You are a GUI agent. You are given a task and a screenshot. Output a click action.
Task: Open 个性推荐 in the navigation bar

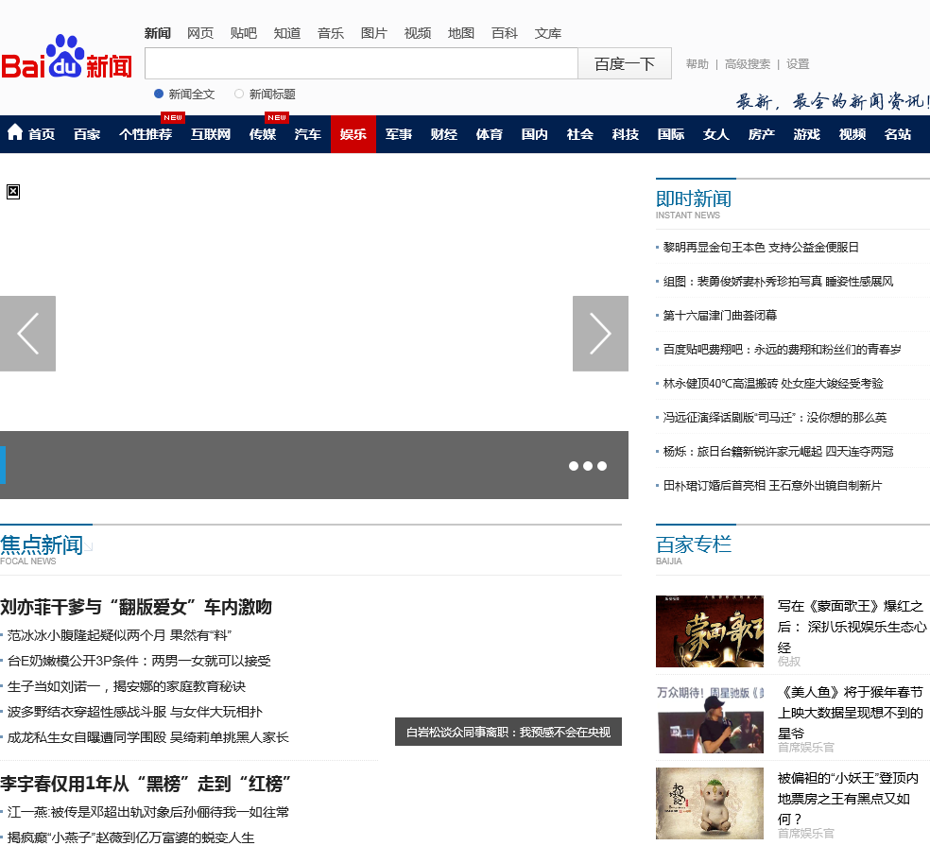pyautogui.click(x=146, y=134)
